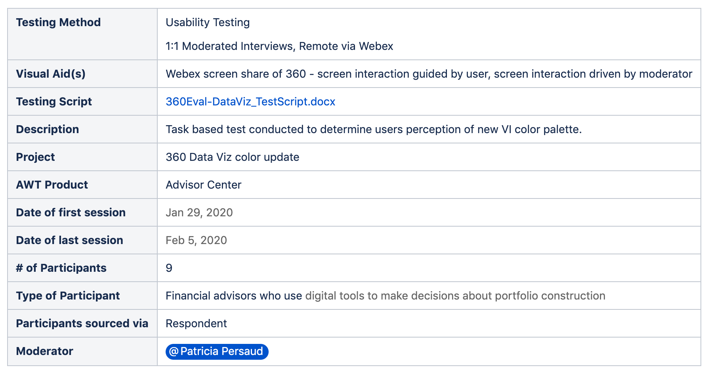Click the @Patricia Persaud mention tag
Image resolution: width=710 pixels, height=374 pixels.
217,351
